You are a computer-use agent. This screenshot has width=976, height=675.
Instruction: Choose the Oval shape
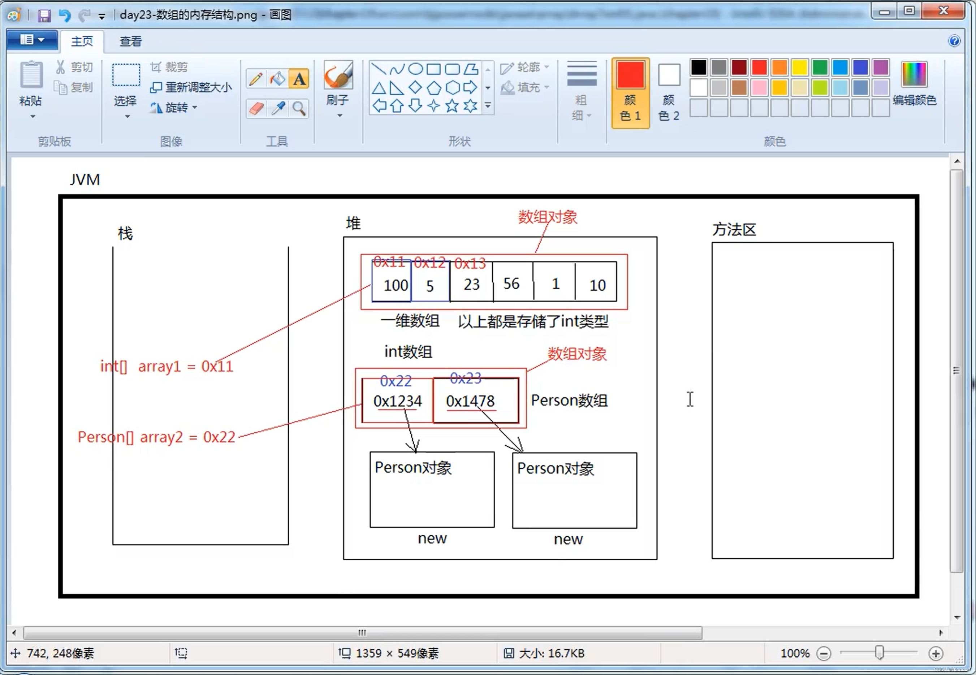(x=416, y=69)
